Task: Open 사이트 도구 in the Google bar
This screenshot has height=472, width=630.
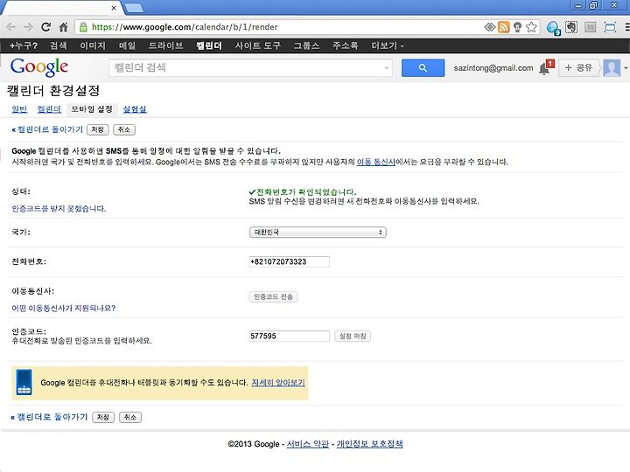Action: coord(258,45)
